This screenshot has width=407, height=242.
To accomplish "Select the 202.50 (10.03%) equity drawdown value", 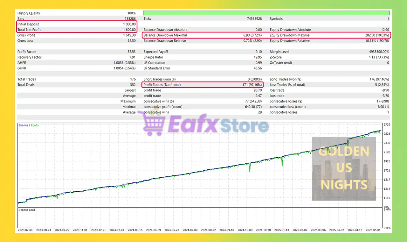I will tap(376, 35).
